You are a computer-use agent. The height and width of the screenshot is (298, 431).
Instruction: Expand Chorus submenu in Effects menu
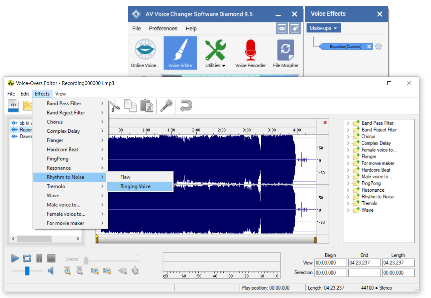70,122
